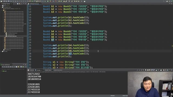Maximize the Package Explorer view

26,4
